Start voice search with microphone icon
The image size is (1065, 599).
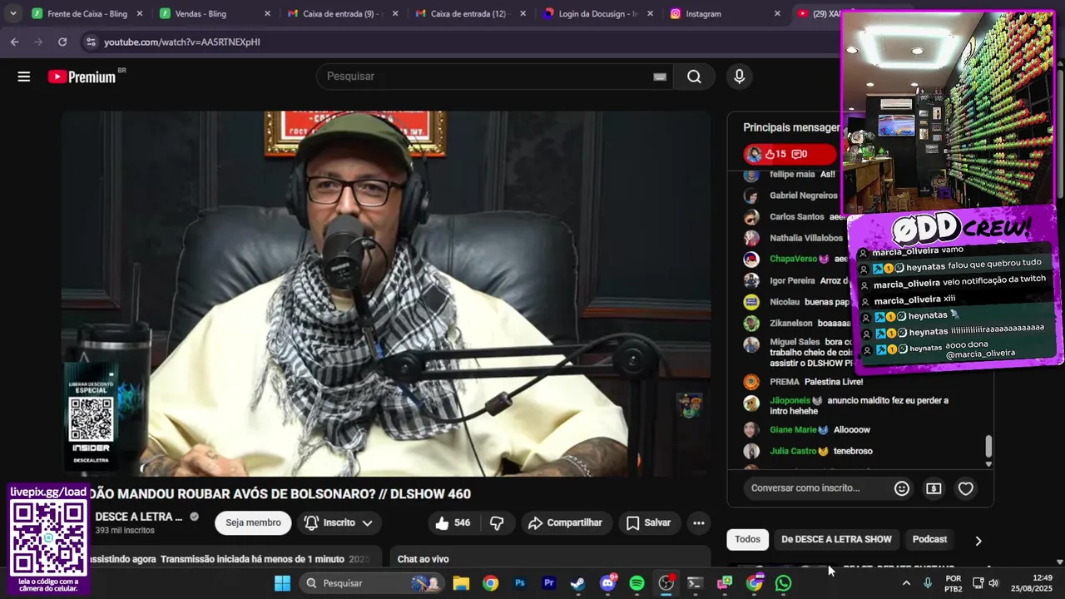[x=739, y=77]
